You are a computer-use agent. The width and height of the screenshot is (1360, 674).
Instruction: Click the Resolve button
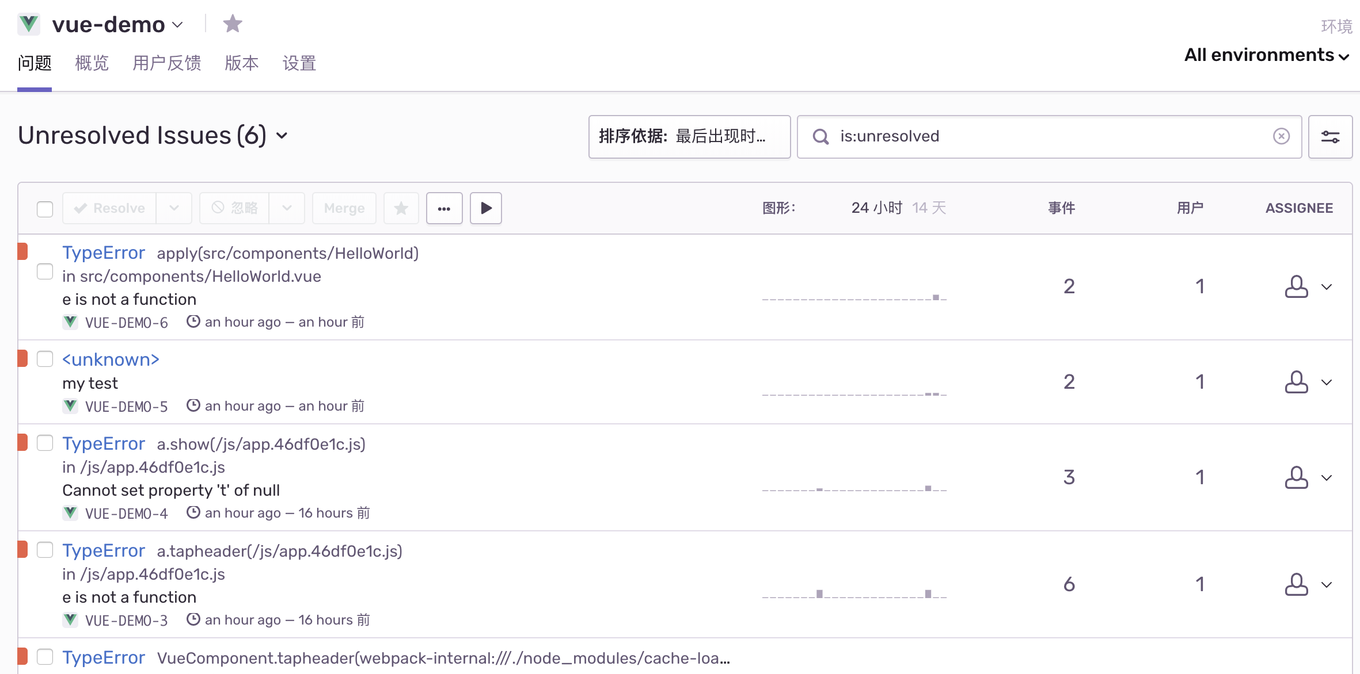point(109,208)
